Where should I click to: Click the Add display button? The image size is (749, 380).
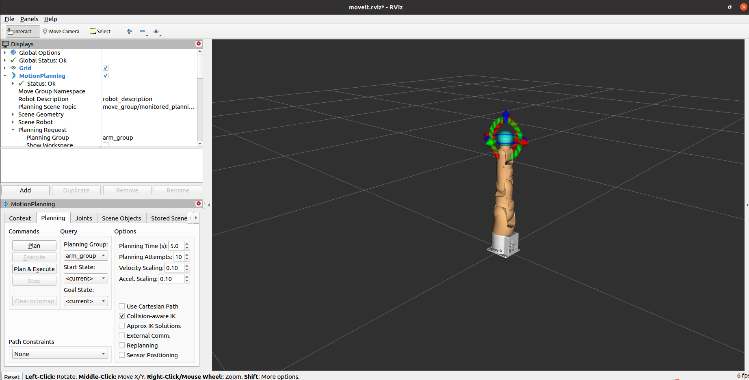coord(25,190)
